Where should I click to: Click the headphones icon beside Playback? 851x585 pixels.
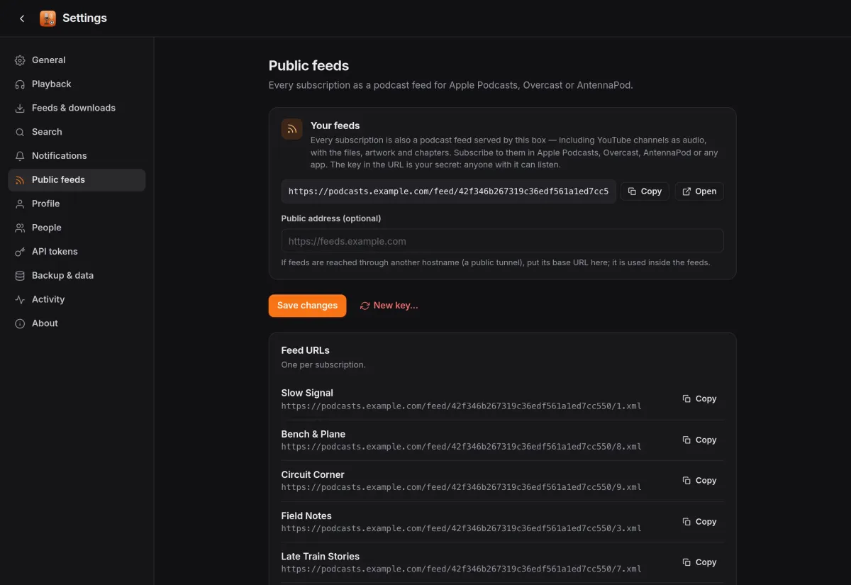pos(20,84)
